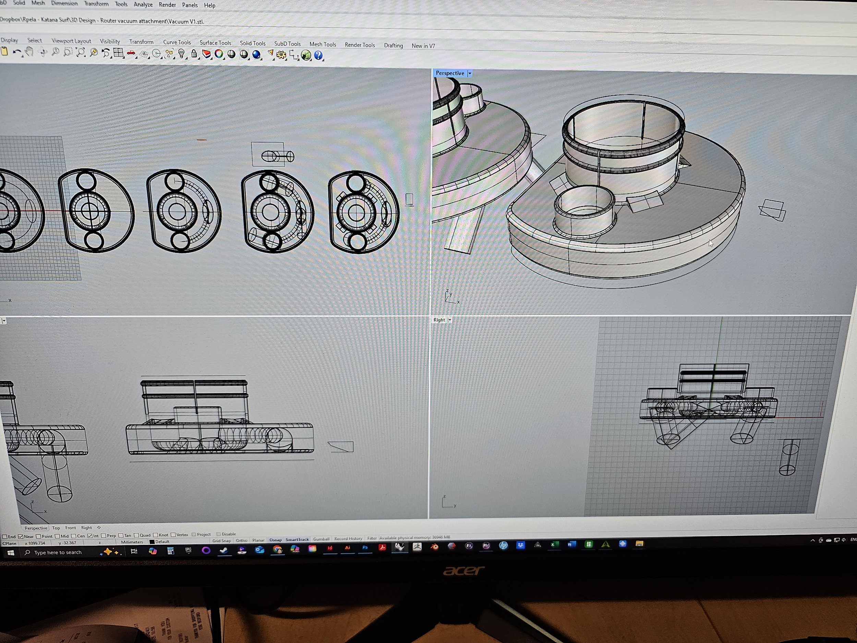The height and width of the screenshot is (643, 857).
Task: Open Blender from the Windows taskbar
Action: click(434, 547)
